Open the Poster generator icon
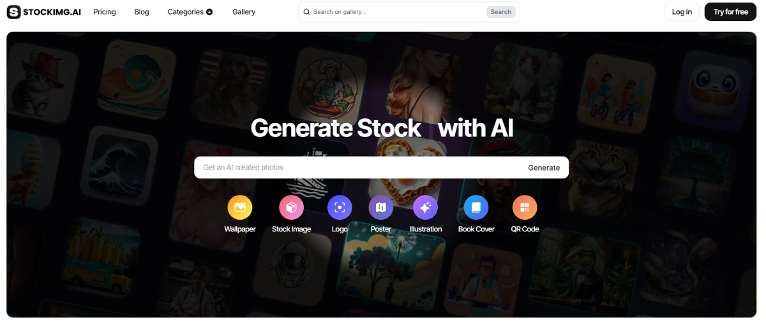This screenshot has width=766, height=323. tap(381, 207)
